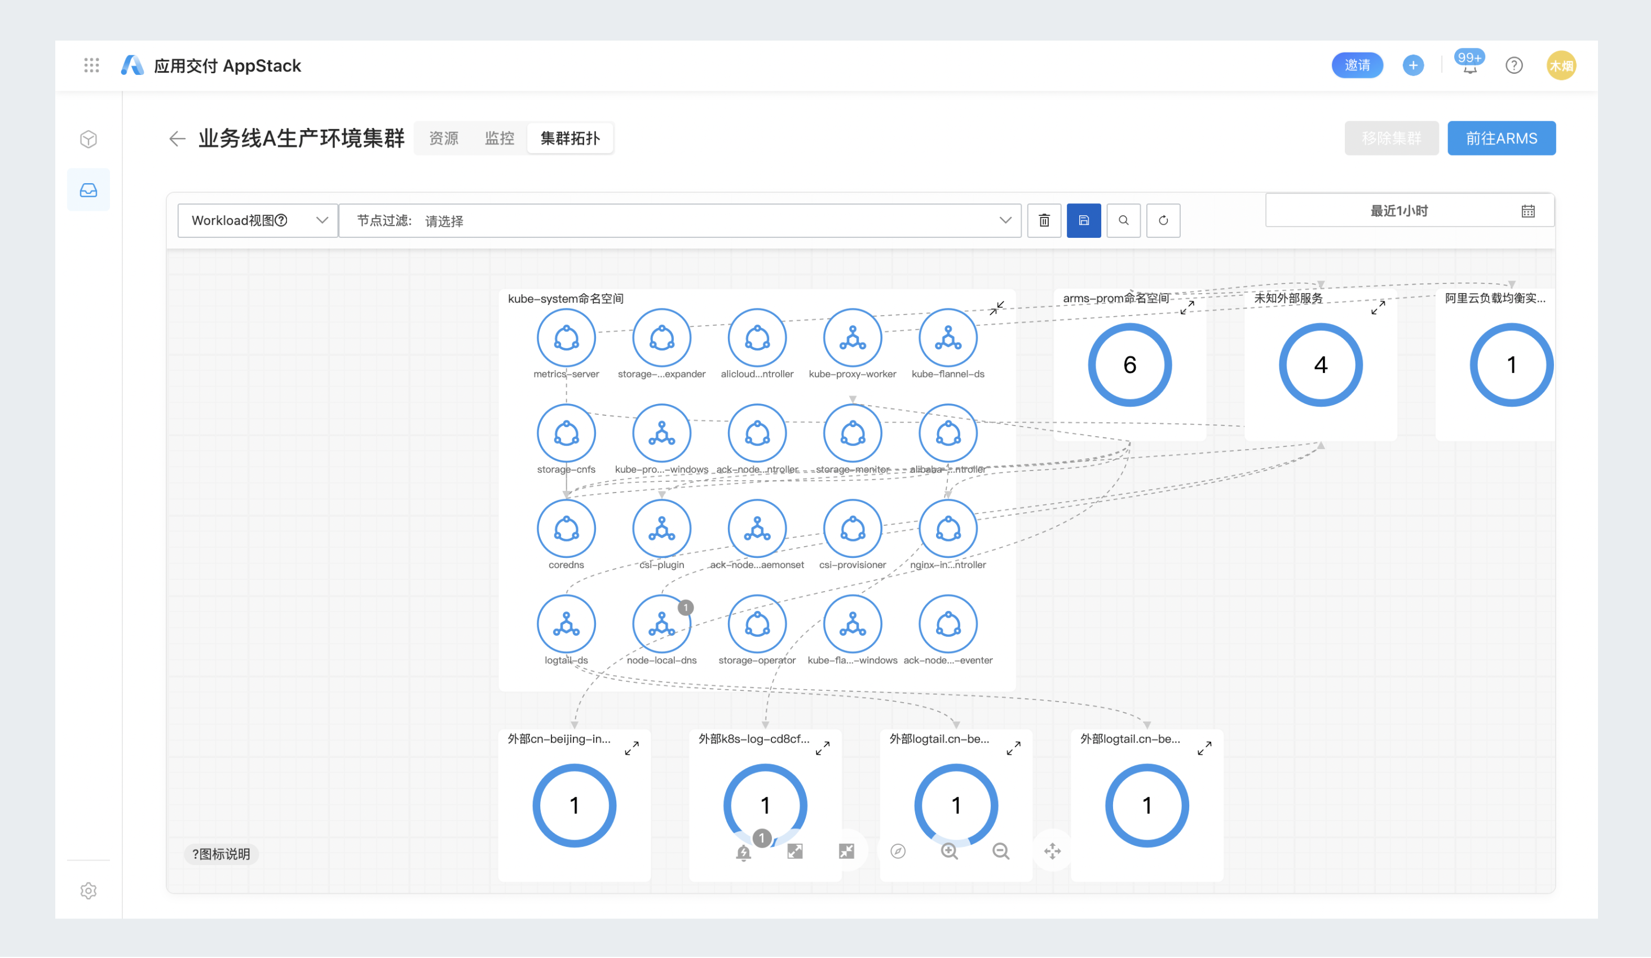Open the Workload视图 dropdown
1651x958 pixels.
(258, 221)
